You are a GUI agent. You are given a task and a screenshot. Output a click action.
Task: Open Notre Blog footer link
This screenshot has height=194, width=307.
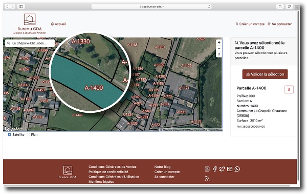point(162,167)
